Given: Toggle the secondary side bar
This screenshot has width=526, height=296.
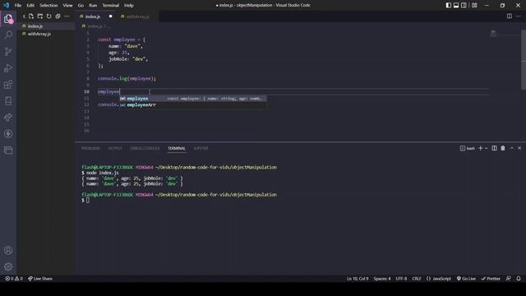Looking at the screenshot, I should [464, 5].
